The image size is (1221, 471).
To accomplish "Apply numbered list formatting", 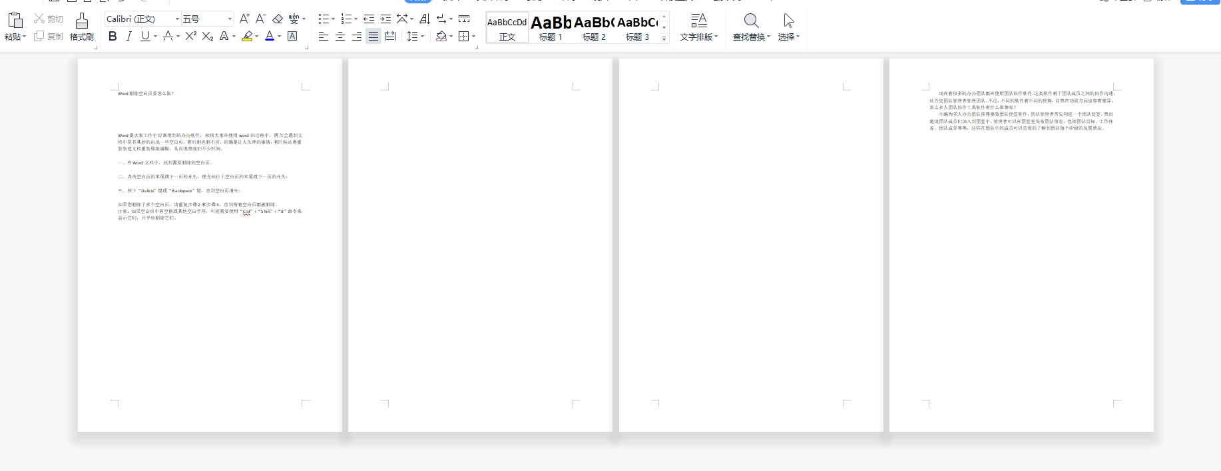I will (x=346, y=19).
